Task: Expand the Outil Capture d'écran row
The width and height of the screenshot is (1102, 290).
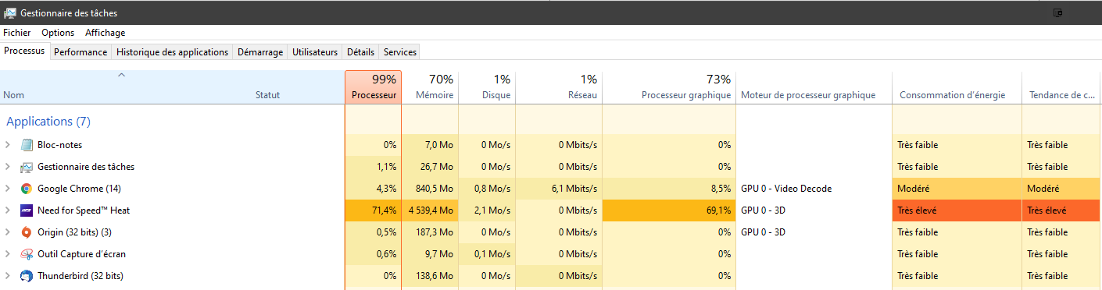Action: point(8,254)
